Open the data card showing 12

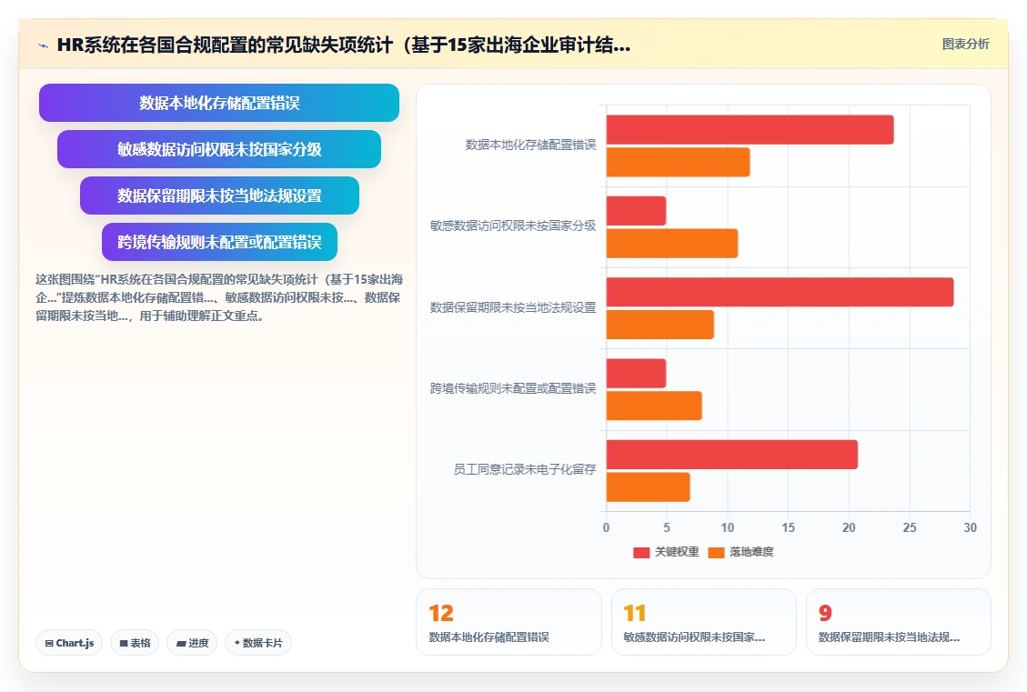pyautogui.click(x=508, y=622)
